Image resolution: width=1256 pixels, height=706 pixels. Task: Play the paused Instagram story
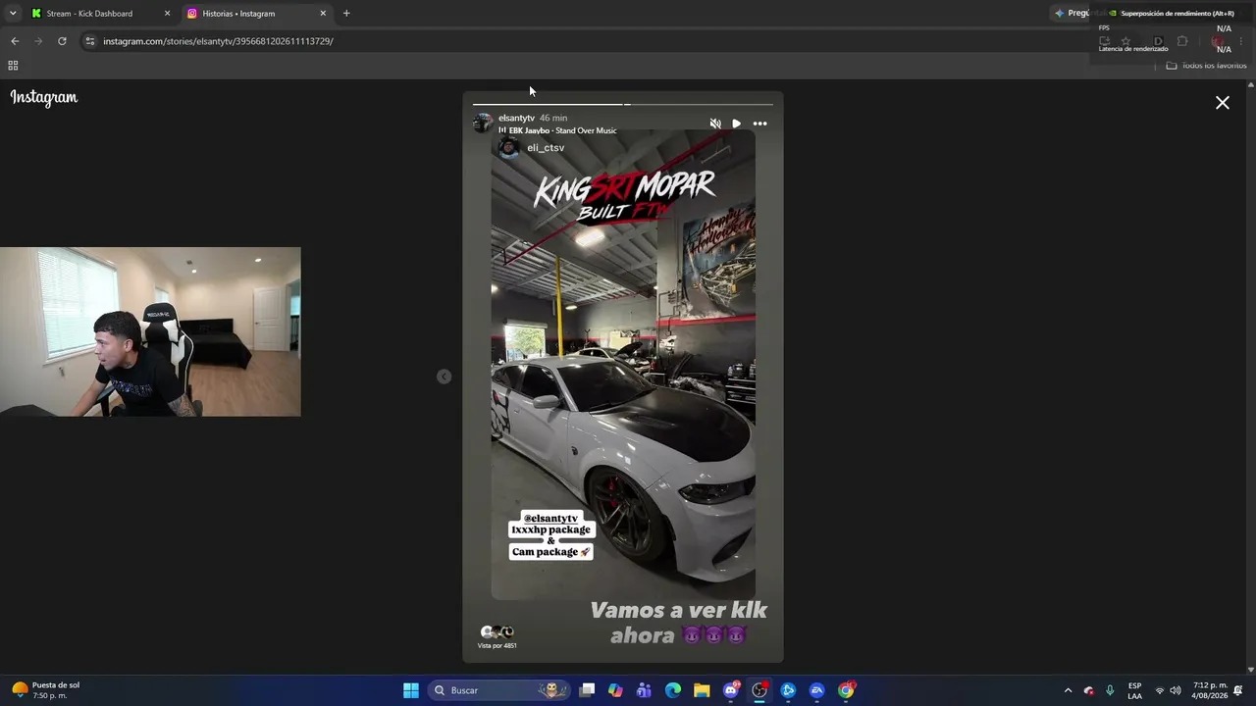[737, 124]
